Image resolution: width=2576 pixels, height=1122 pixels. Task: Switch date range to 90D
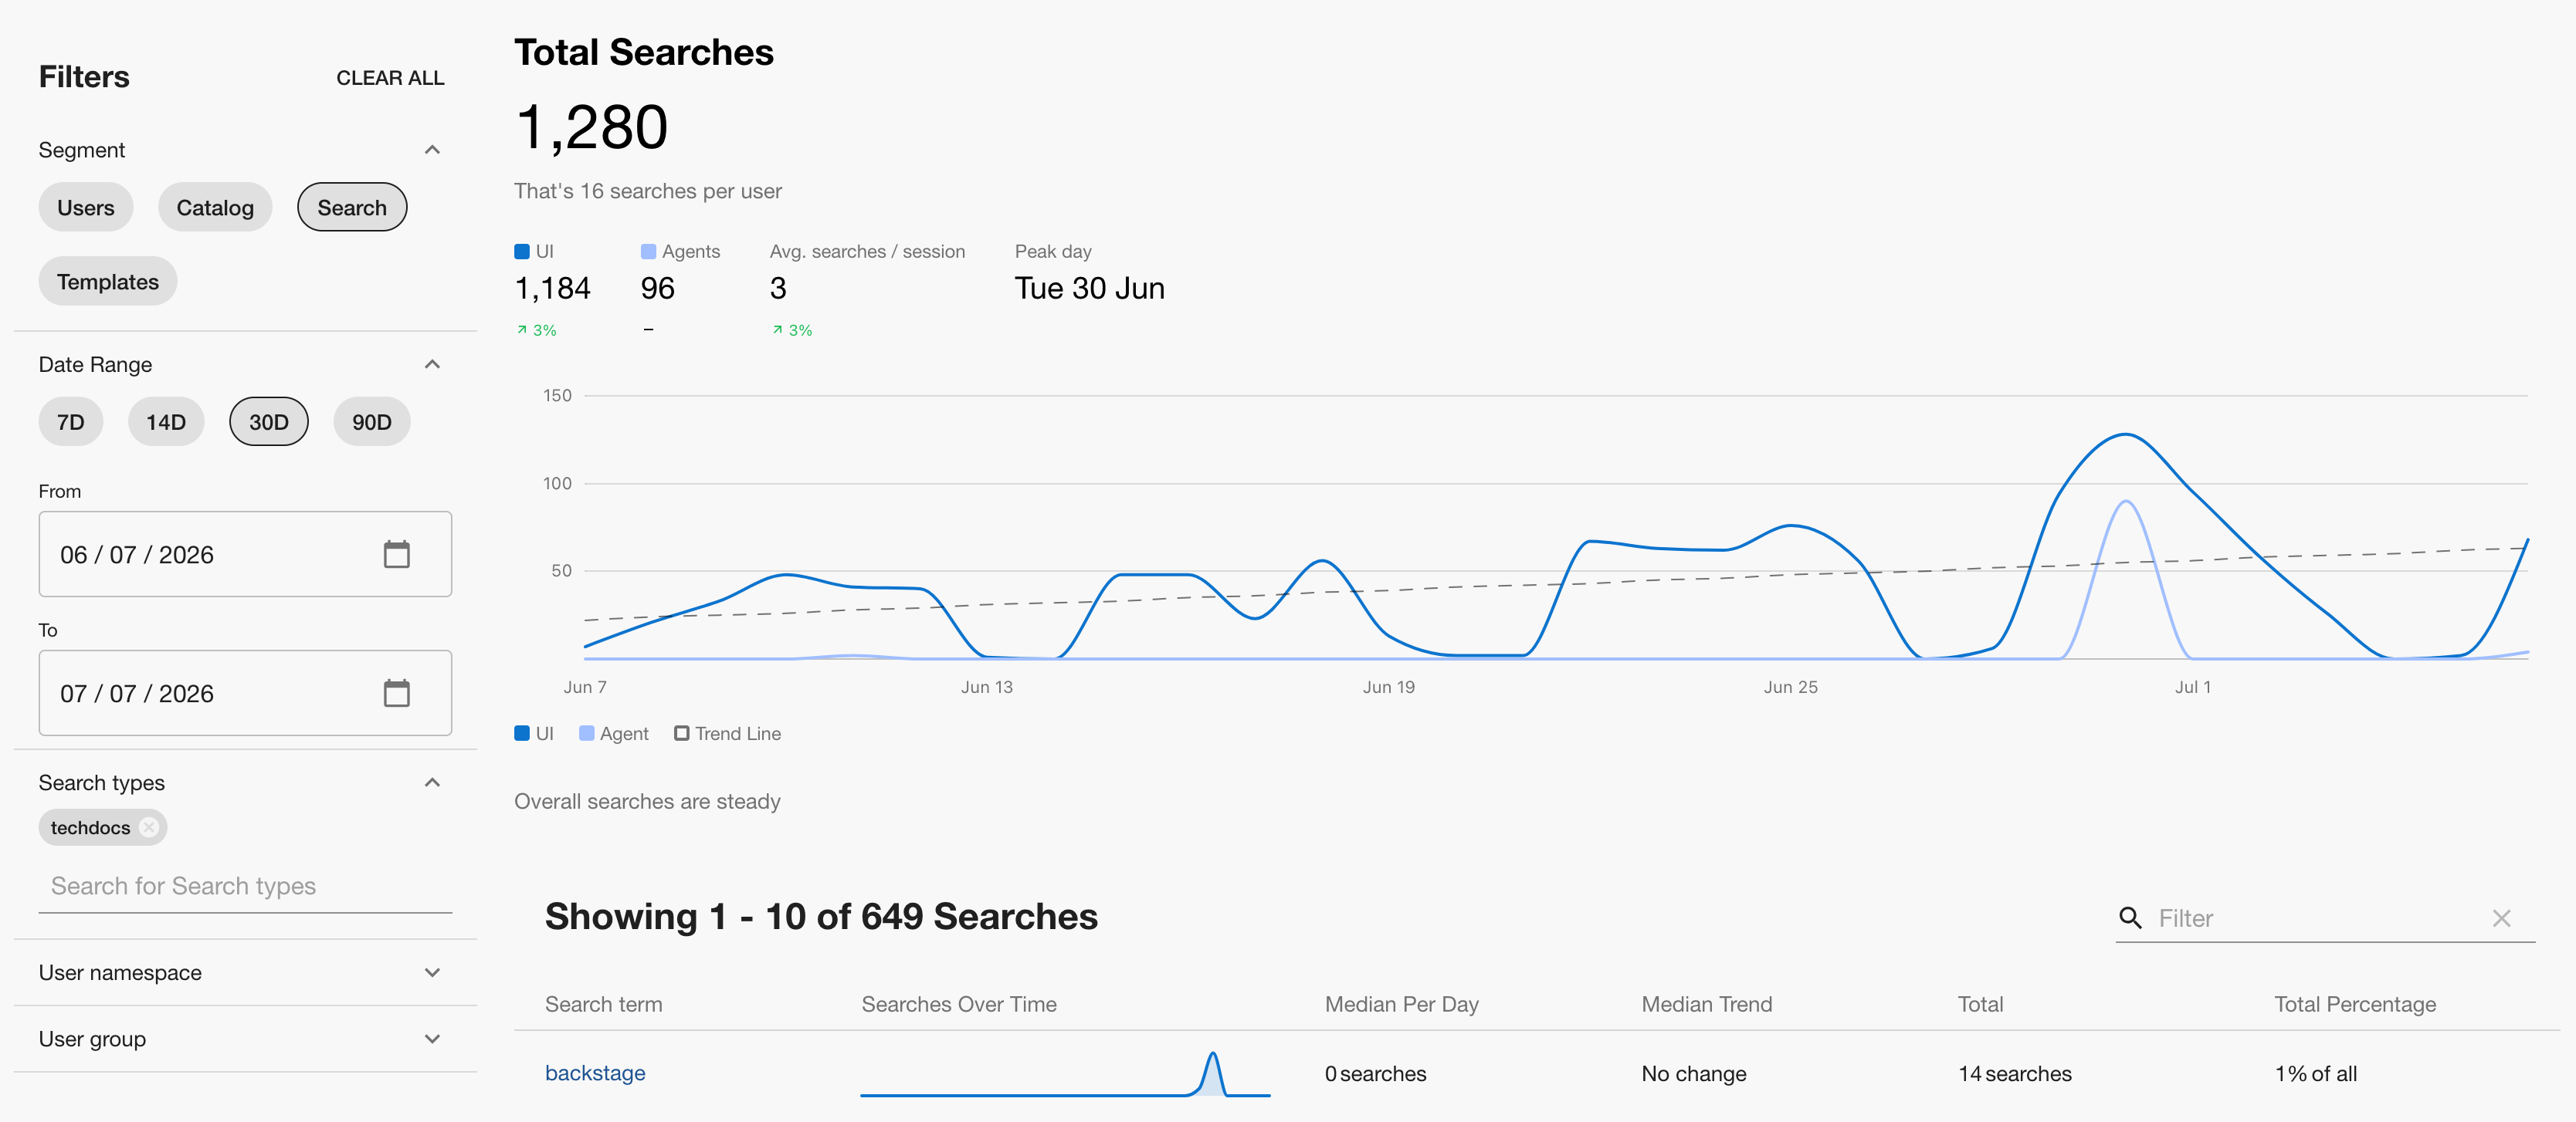371,421
